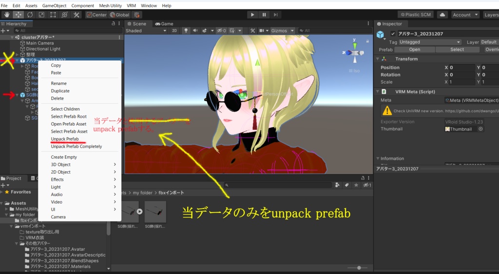Open the Tag Untagged dropdown
Viewport: 499px width, 274px height.
tap(430, 42)
